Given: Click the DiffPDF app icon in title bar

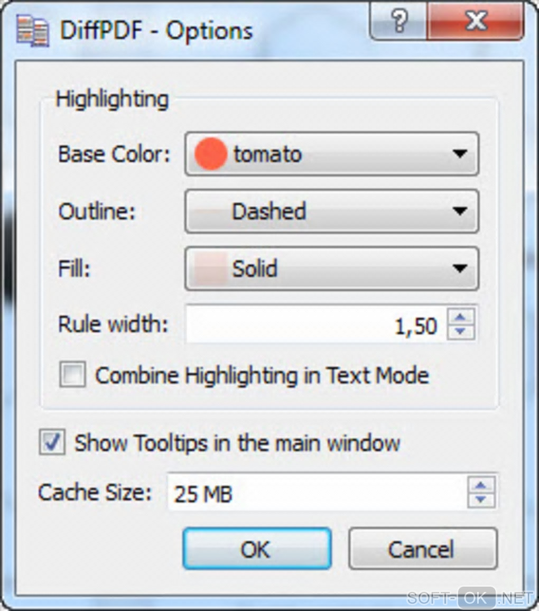Looking at the screenshot, I should coord(33,31).
